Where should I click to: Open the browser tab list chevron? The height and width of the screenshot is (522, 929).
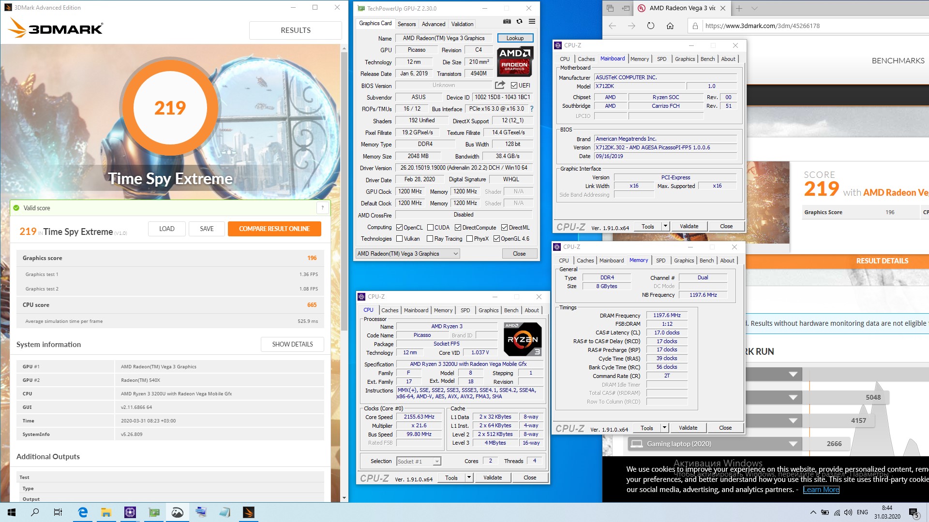(754, 8)
